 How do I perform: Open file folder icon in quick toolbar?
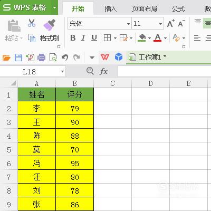click(6, 57)
